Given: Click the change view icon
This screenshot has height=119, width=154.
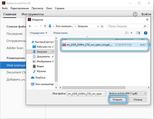Looking at the screenshot, I should point(127,33).
